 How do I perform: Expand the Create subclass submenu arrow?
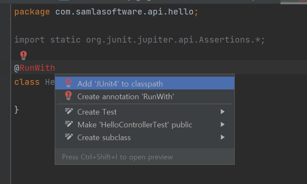(222, 137)
